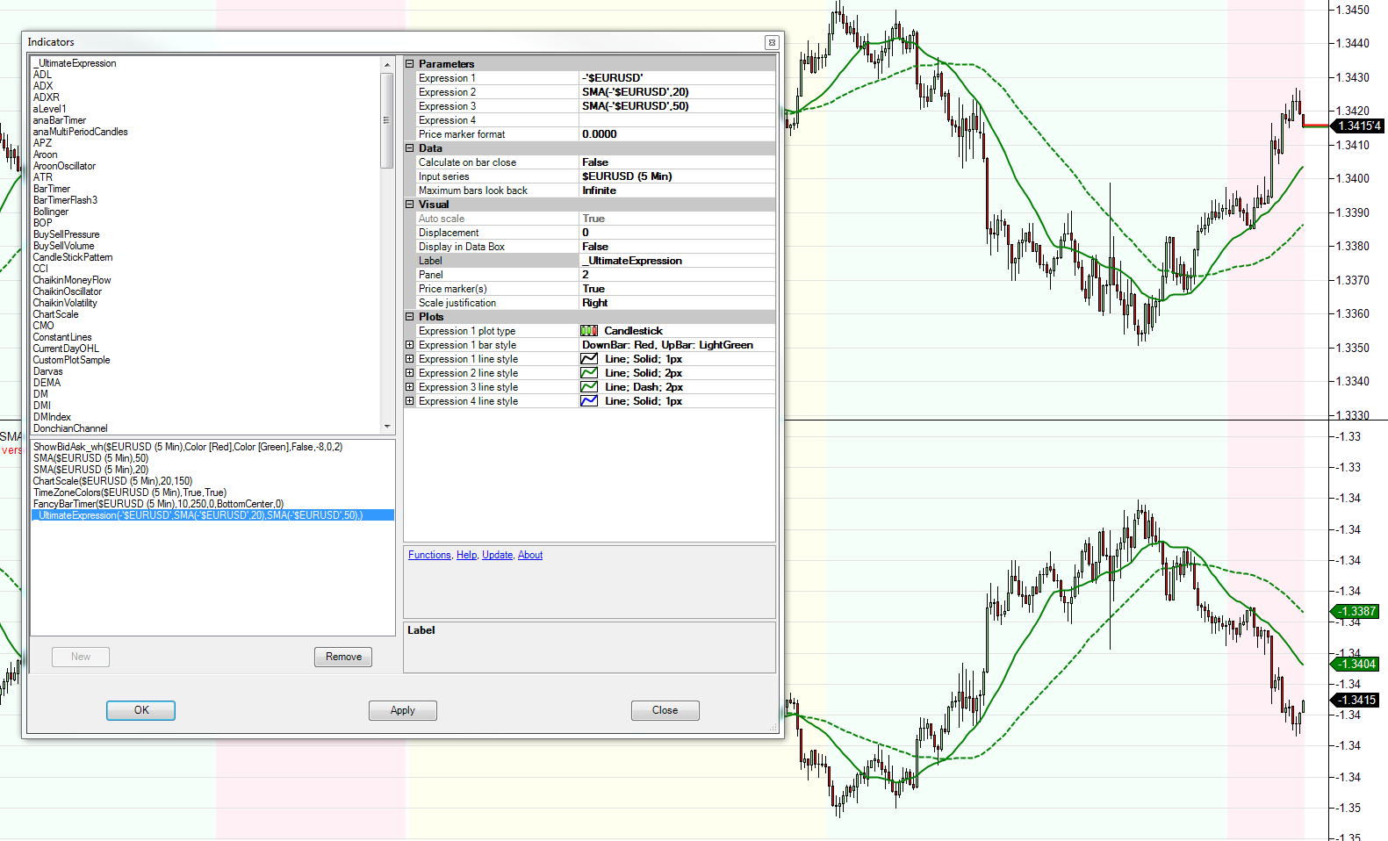
Task: Collapse the Visual section
Action: 409,205
